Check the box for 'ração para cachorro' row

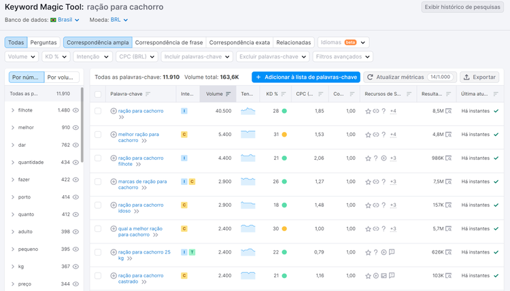tap(98, 111)
